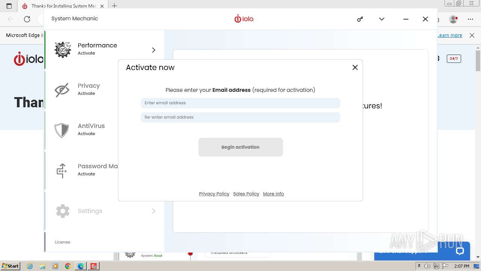
Task: Open File Explorer from taskbar
Action: tap(42, 266)
